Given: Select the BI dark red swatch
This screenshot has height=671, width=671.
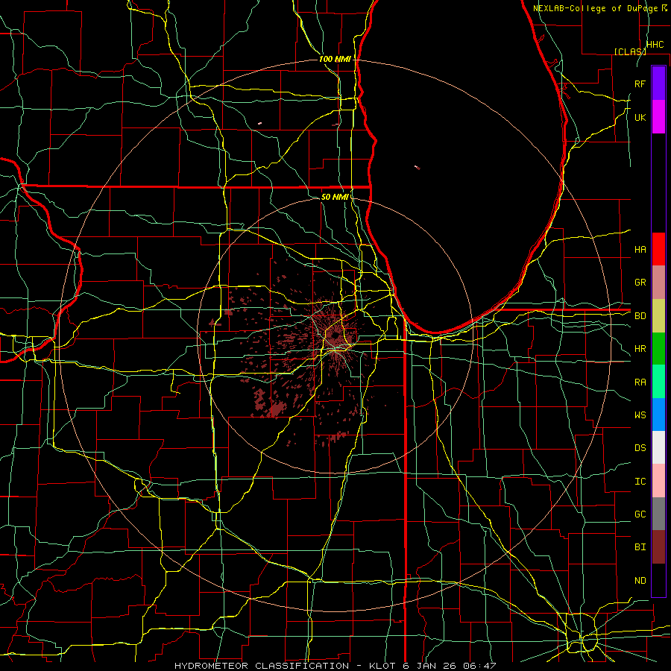Looking at the screenshot, I should coord(658,547).
